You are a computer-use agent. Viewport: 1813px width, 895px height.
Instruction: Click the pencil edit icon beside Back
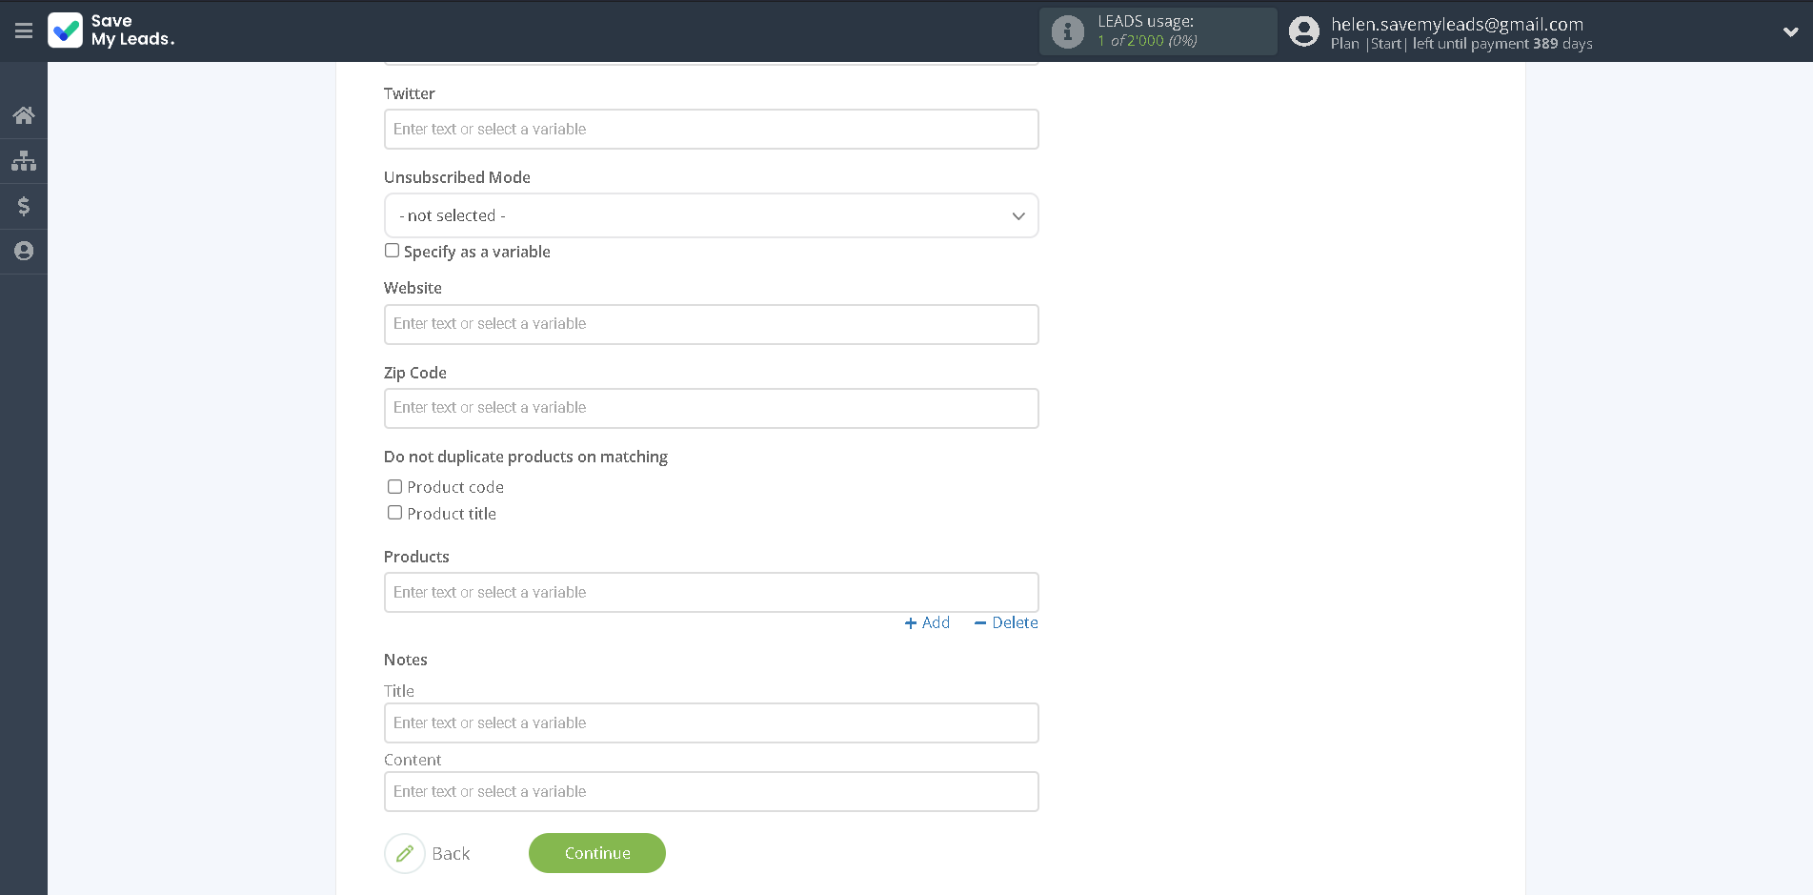pos(405,853)
